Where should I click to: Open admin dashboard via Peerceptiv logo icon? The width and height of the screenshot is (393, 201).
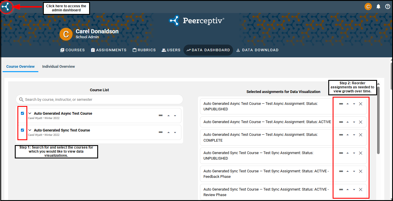tap(7, 7)
